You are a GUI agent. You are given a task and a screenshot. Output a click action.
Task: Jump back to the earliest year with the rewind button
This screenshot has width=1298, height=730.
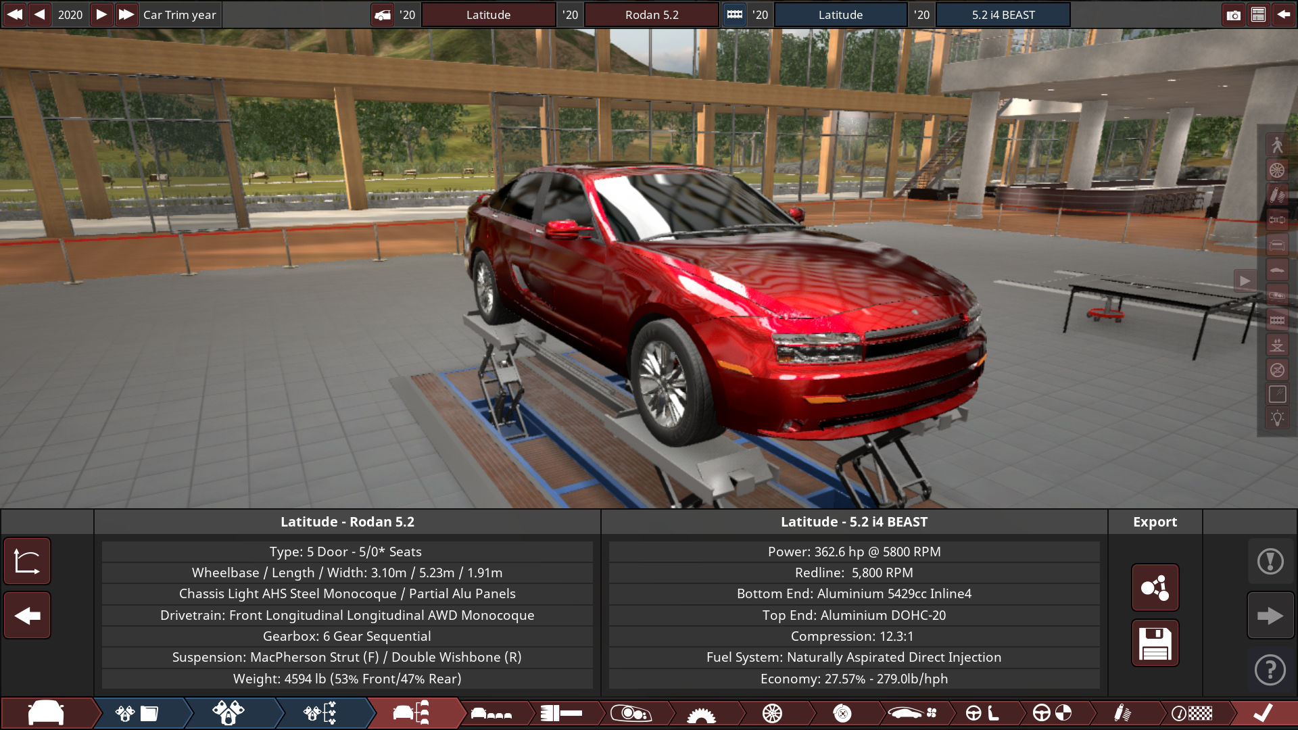coord(14,14)
